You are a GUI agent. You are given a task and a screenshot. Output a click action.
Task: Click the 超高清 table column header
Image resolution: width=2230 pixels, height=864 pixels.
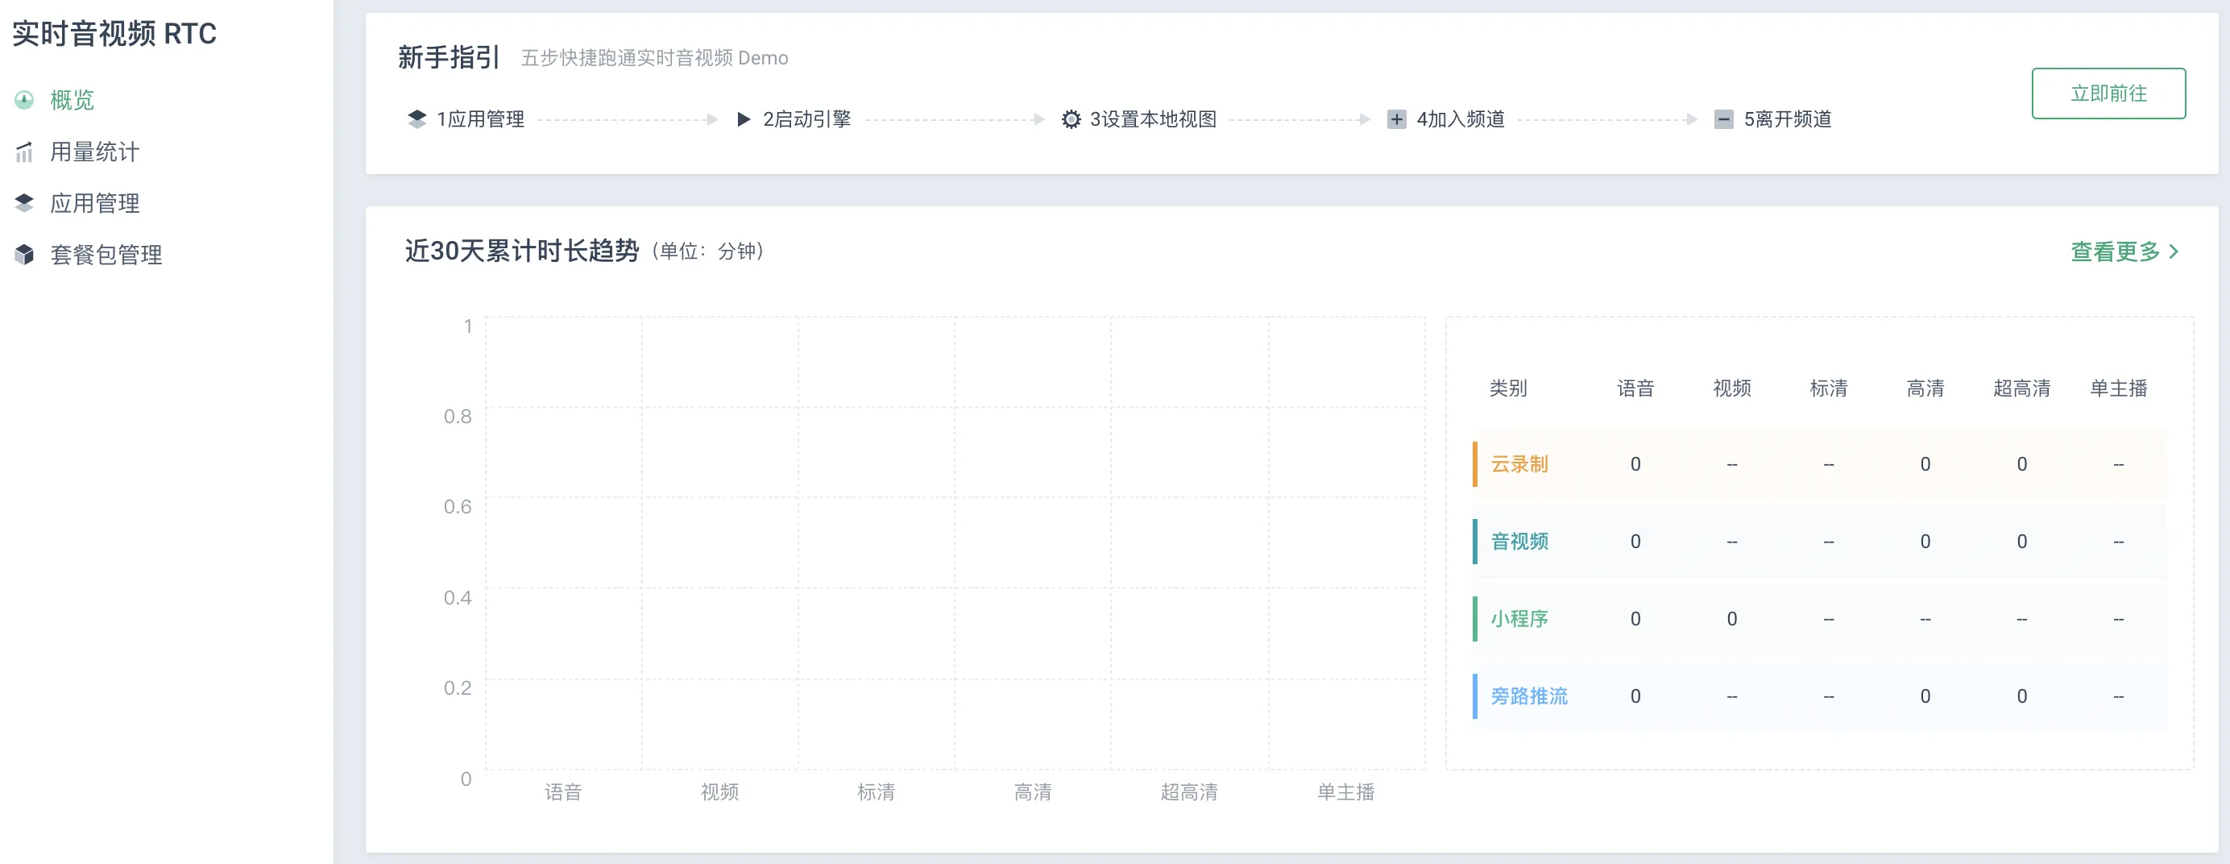click(2021, 388)
